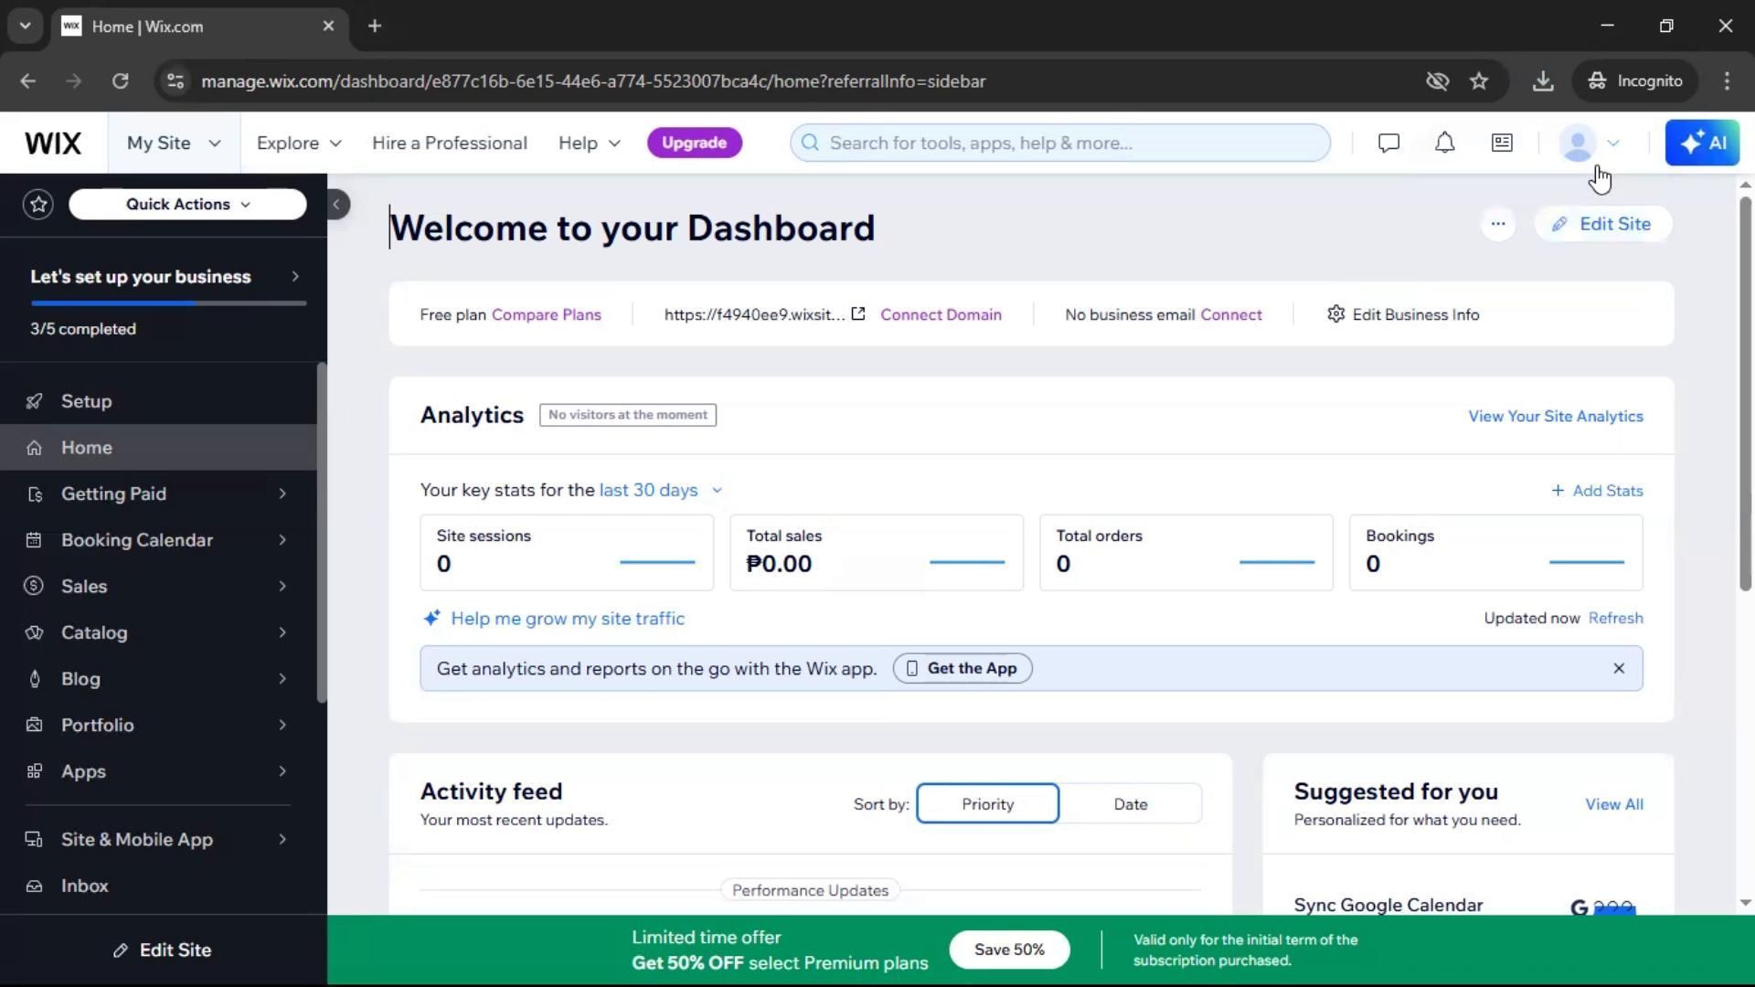The image size is (1755, 987).
Task: Open Booking Calendar in sidebar
Action: (137, 540)
